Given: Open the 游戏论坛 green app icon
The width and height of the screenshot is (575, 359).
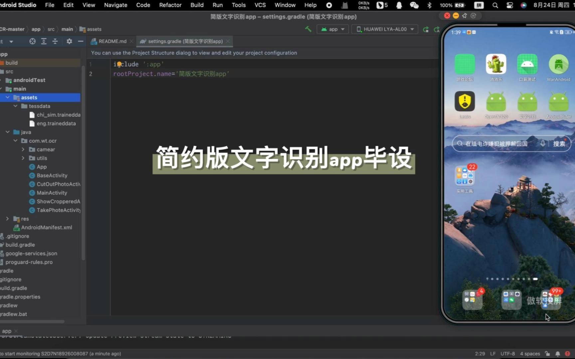Looking at the screenshot, I should [465, 64].
